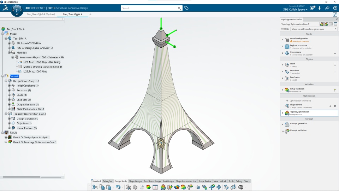The width and height of the screenshot is (339, 191).
Task: Click the exclamation-mark window icon in the bottom toolbar
Action: pos(155,187)
